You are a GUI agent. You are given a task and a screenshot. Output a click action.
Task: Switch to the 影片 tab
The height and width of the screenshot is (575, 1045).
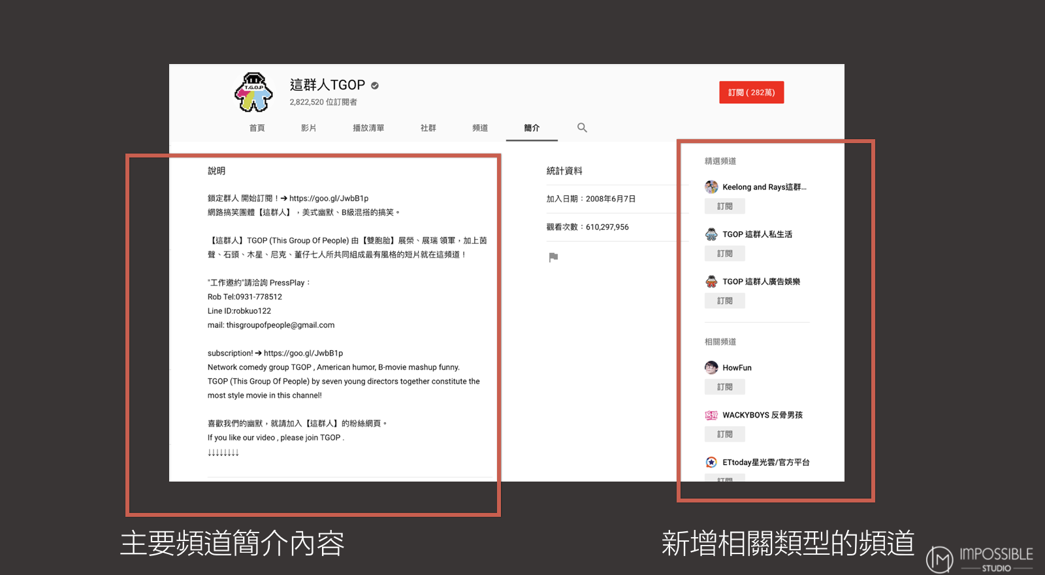[x=308, y=128]
